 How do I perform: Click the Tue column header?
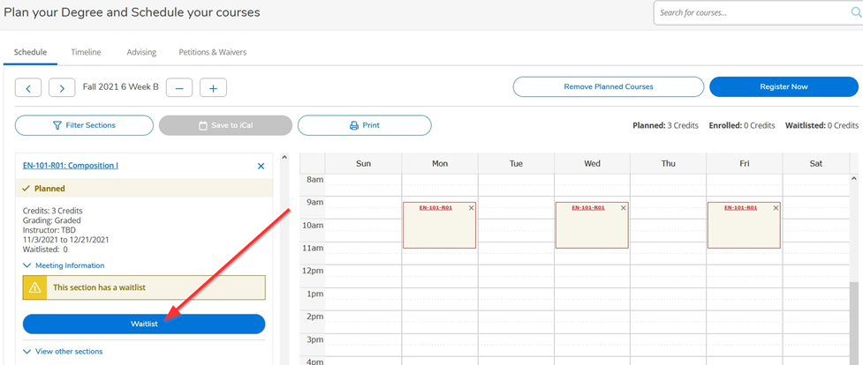(516, 163)
